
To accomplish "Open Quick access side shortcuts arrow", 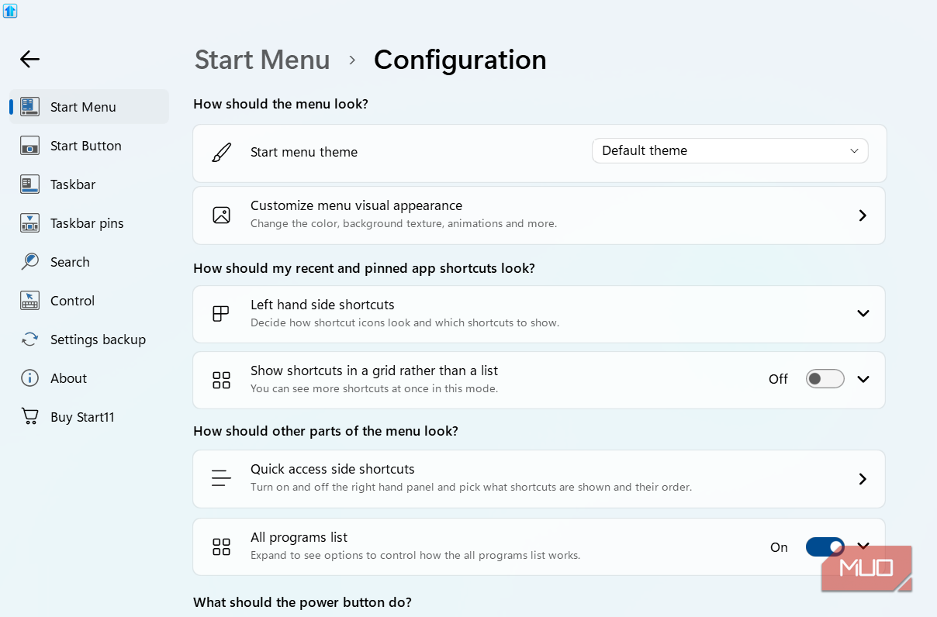I will click(x=863, y=479).
